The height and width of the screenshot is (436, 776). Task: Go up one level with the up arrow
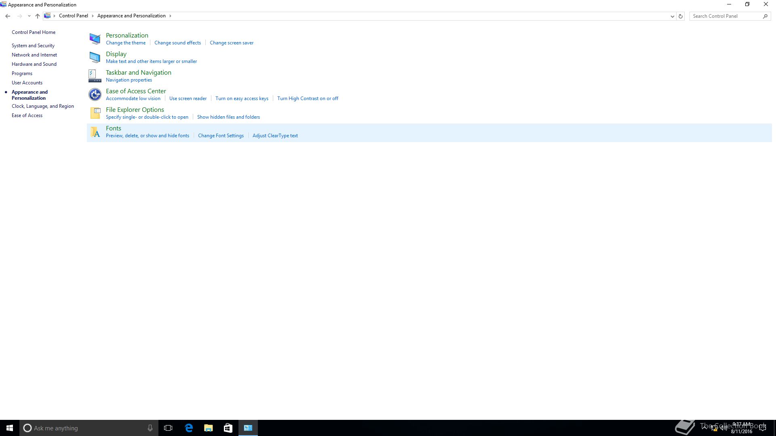click(x=38, y=16)
